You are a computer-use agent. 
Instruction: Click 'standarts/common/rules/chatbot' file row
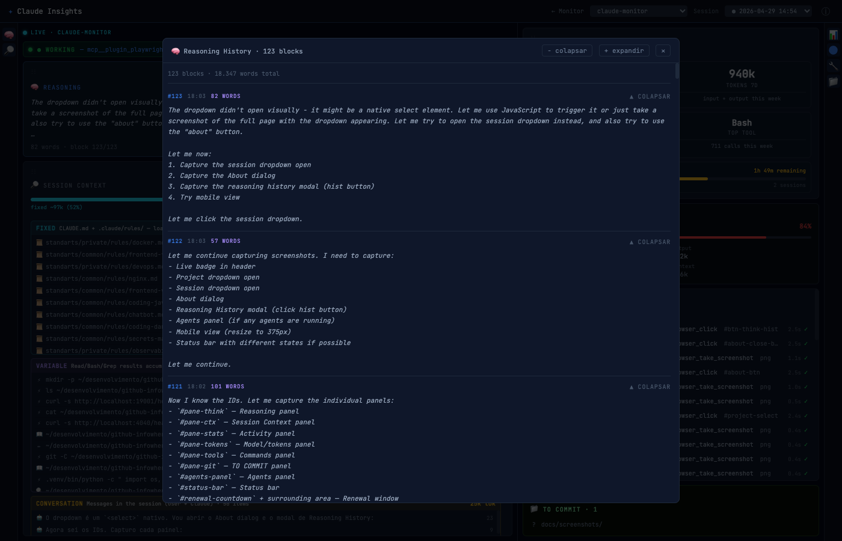point(99,315)
